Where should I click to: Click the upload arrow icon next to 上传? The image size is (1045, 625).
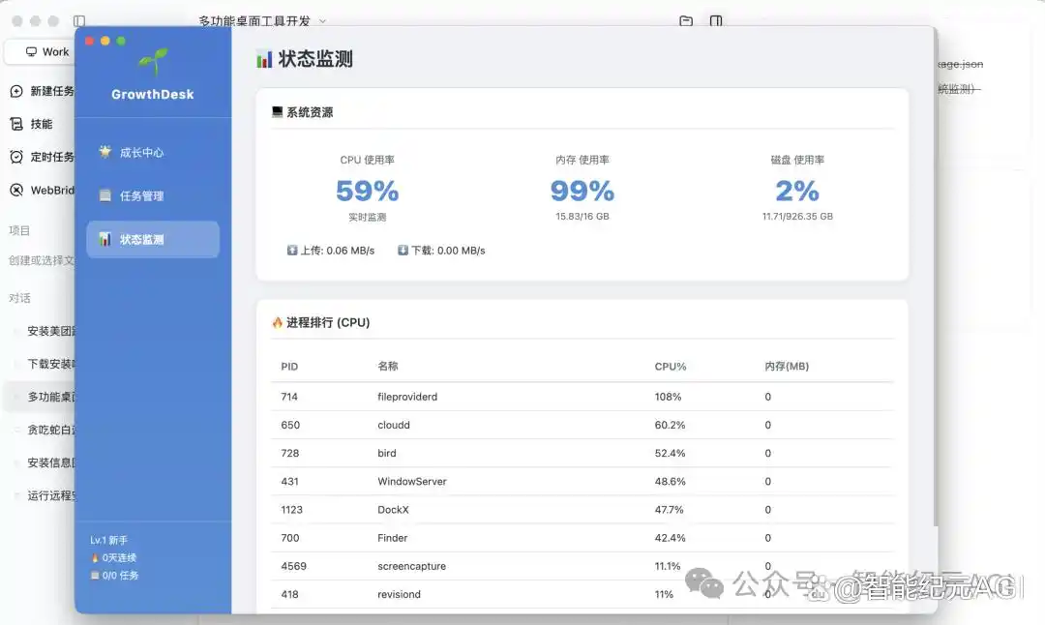coord(292,251)
